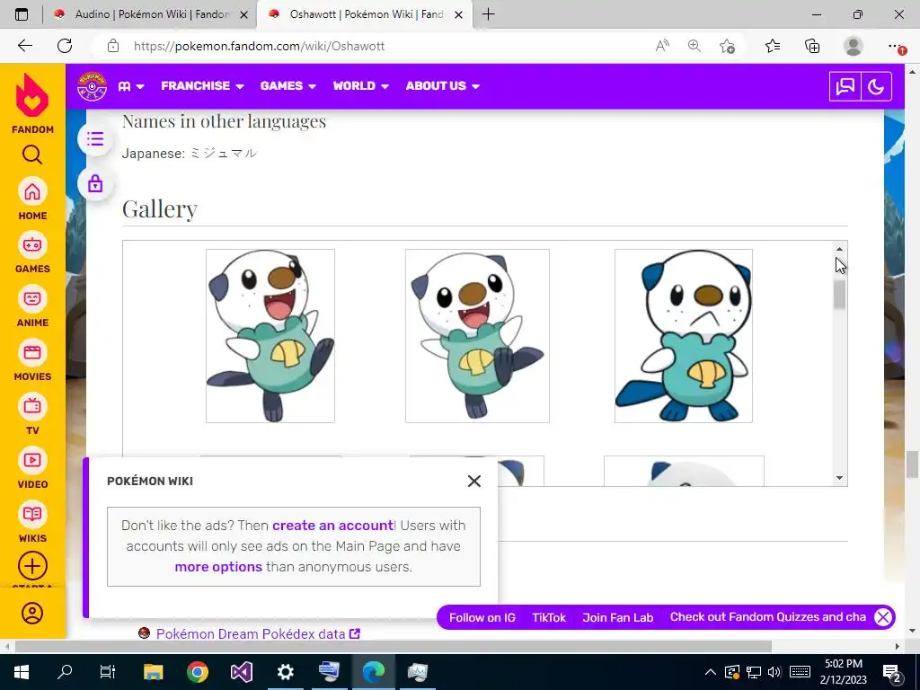This screenshot has height=690, width=920.
Task: Click Join Fan Lab link
Action: tap(618, 618)
